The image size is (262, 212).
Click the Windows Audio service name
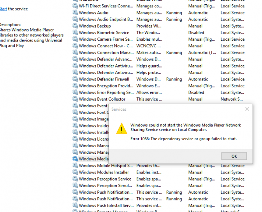coord(93,13)
